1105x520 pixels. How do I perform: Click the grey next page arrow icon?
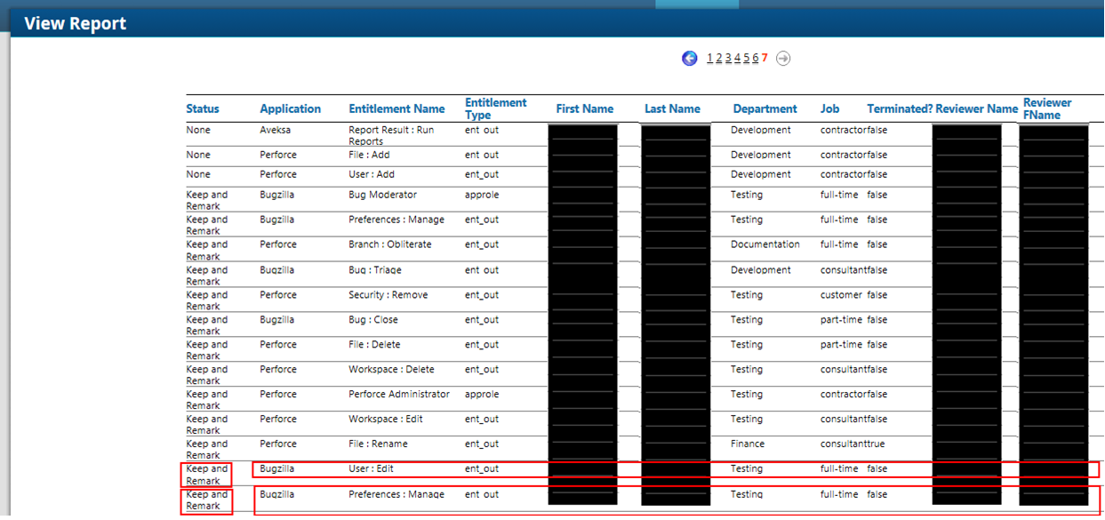coord(782,59)
